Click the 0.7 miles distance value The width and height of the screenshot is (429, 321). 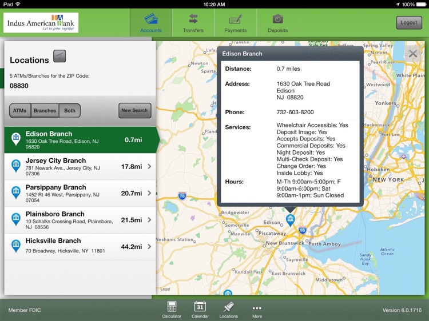click(x=288, y=69)
